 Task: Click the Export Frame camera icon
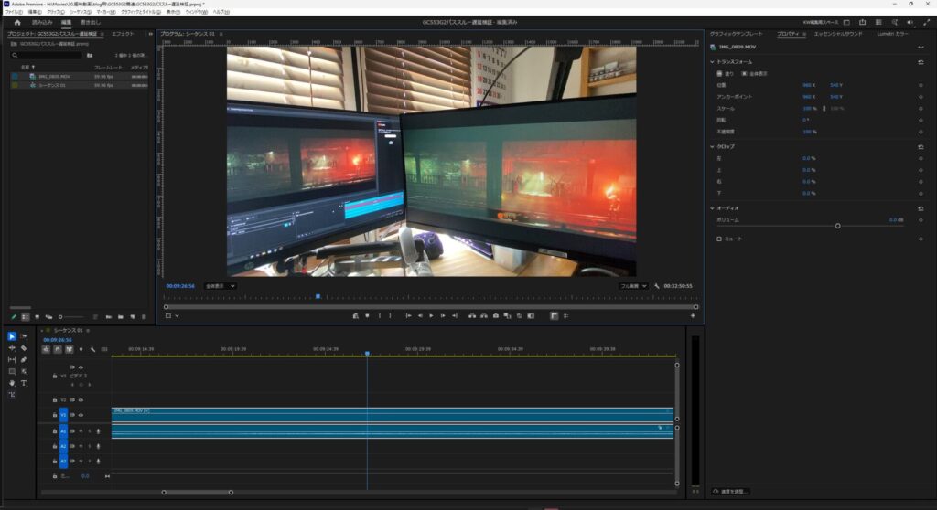coord(495,315)
